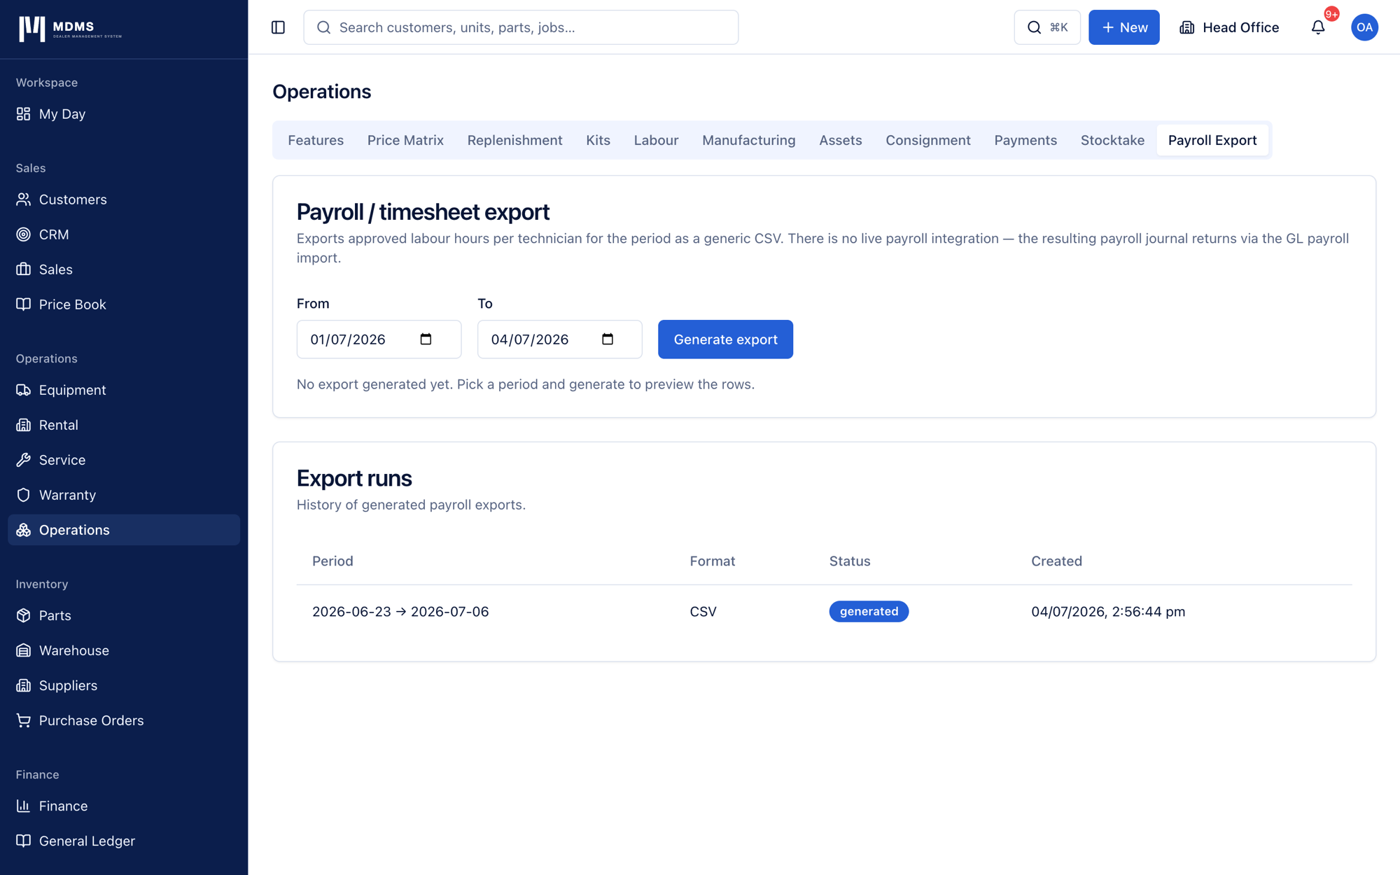The width and height of the screenshot is (1400, 875).
Task: Open CRM from the sidebar
Action: tap(124, 234)
